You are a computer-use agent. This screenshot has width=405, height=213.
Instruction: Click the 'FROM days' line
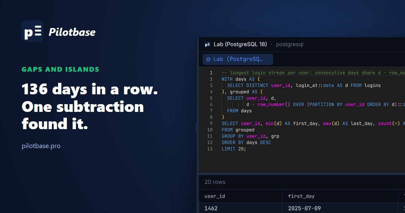click(x=239, y=111)
